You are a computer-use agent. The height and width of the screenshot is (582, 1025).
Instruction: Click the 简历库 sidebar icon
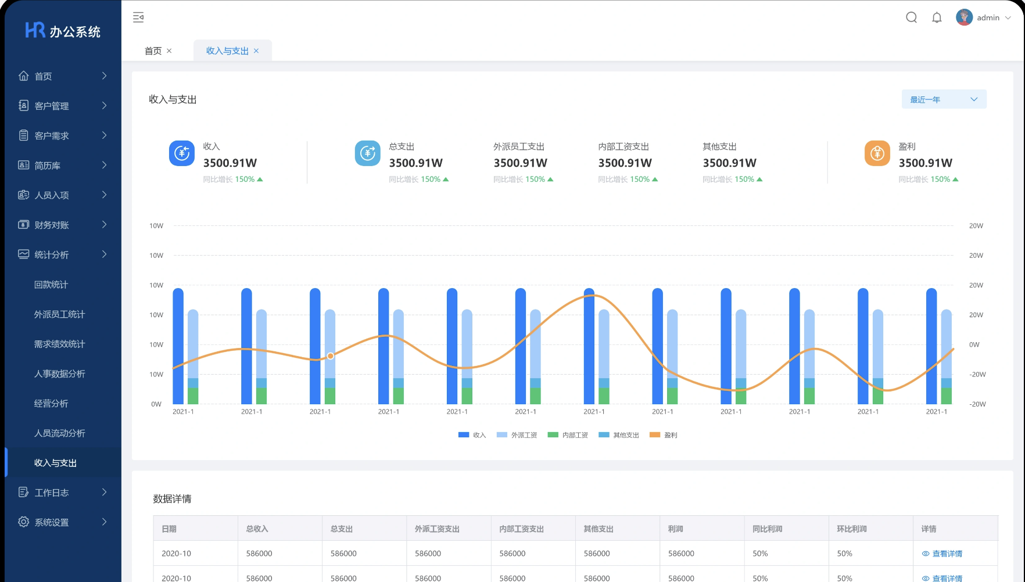tap(23, 165)
